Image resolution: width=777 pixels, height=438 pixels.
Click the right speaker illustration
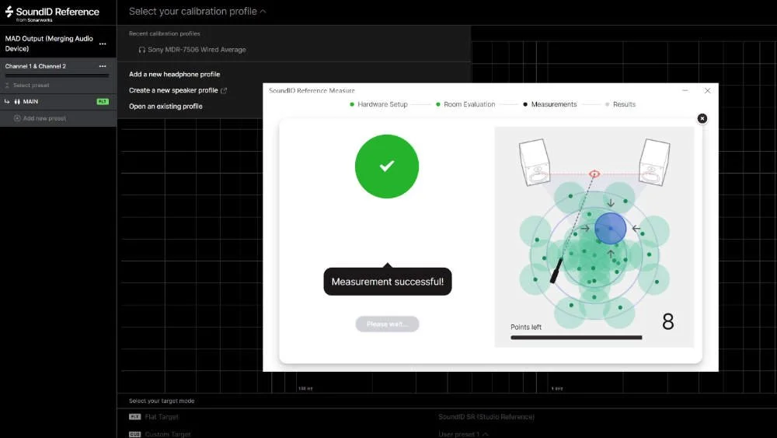[654, 162]
